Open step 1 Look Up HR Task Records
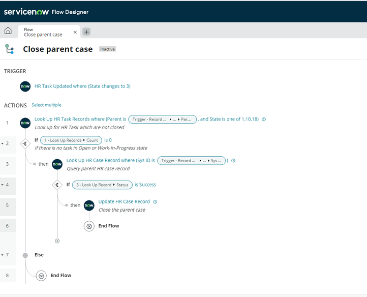This screenshot has height=297, width=367. (80, 119)
